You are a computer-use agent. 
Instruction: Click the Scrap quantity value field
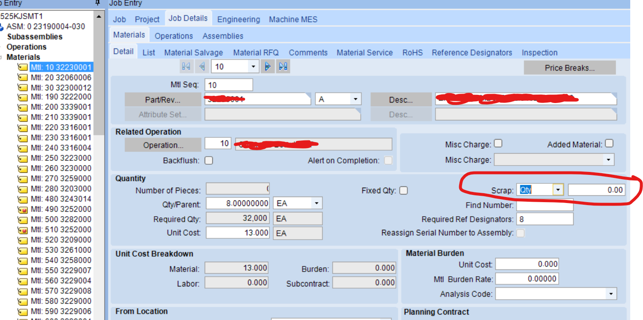point(597,190)
